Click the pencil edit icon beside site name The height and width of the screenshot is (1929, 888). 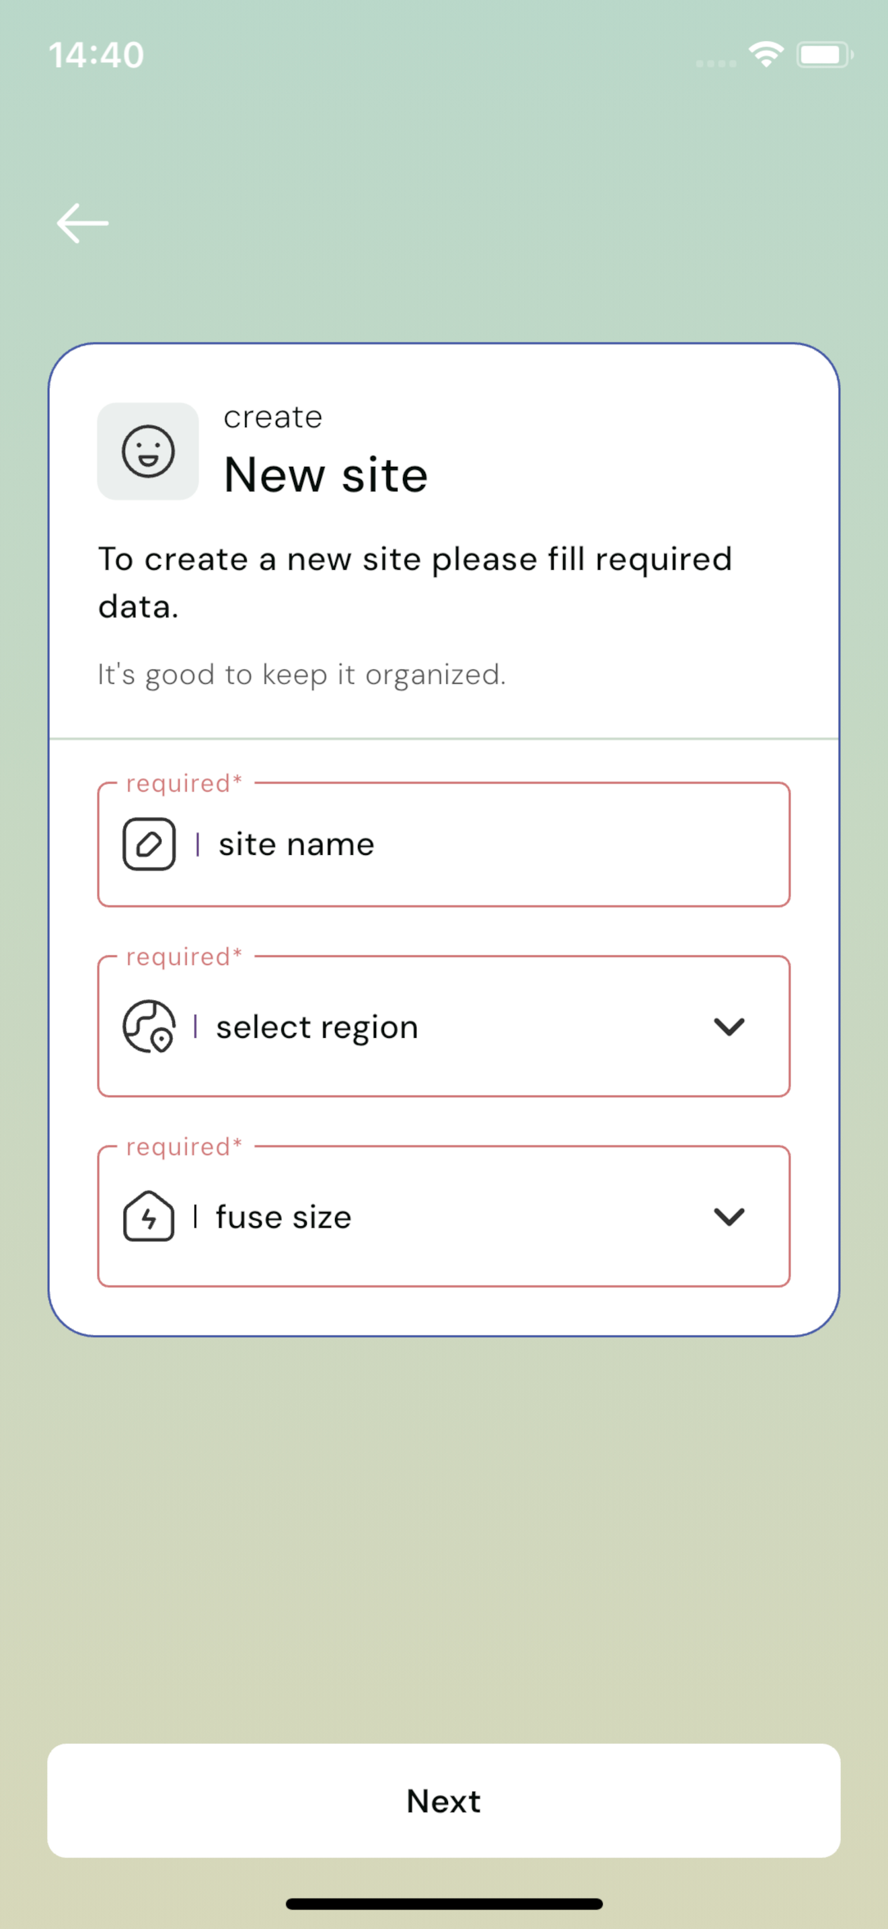(x=149, y=844)
